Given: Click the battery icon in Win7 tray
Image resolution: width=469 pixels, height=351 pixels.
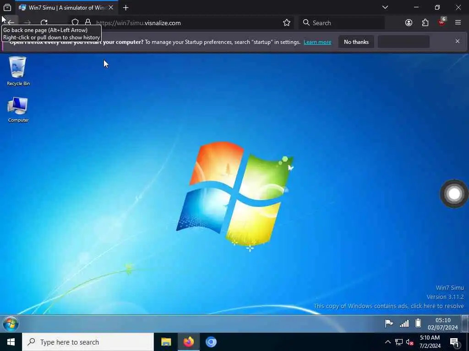Looking at the screenshot, I should click(x=418, y=323).
